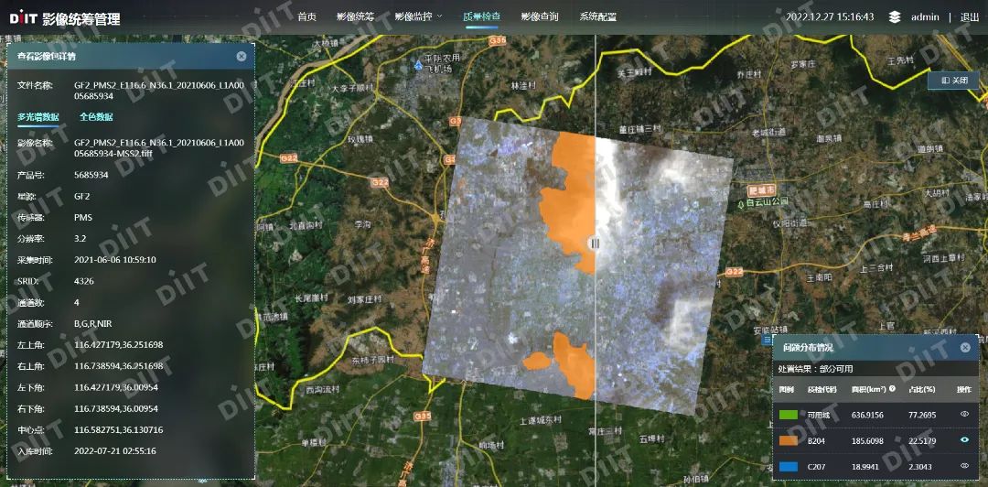Click the layers stack icon beside admin
The image size is (988, 487).
pos(895,17)
